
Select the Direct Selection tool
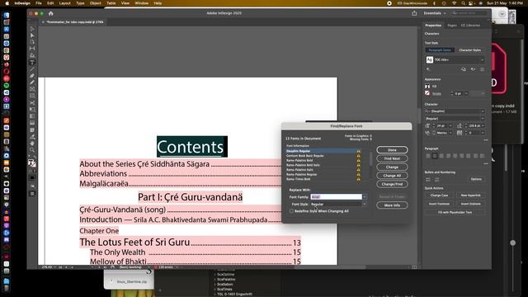pyautogui.click(x=32, y=35)
